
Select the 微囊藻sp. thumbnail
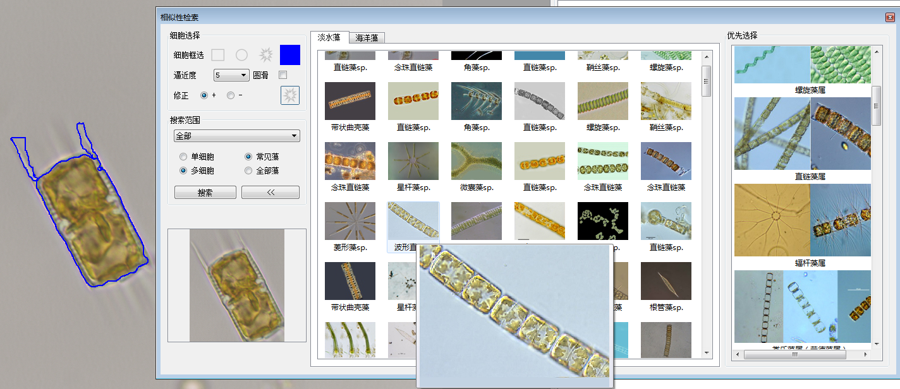(477, 161)
